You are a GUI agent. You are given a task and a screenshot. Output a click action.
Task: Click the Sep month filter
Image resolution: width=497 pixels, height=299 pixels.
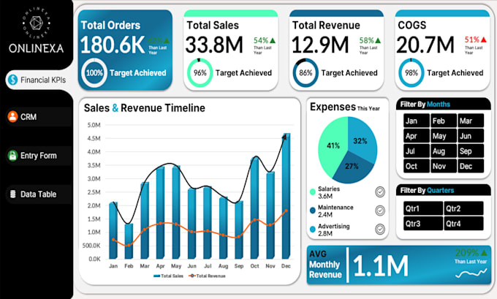(x=471, y=151)
